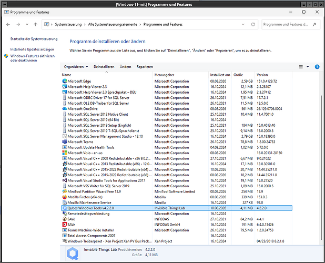Screen dimensions: 325x263
Task: Open Windows-Features aktivieren oder deaktivieren link
Action: click(33, 58)
